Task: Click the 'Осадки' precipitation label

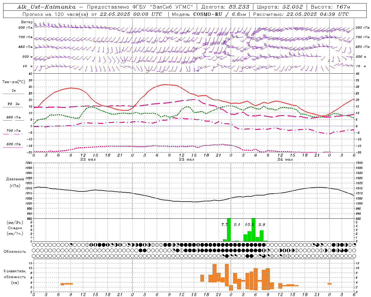Action: click(x=15, y=228)
